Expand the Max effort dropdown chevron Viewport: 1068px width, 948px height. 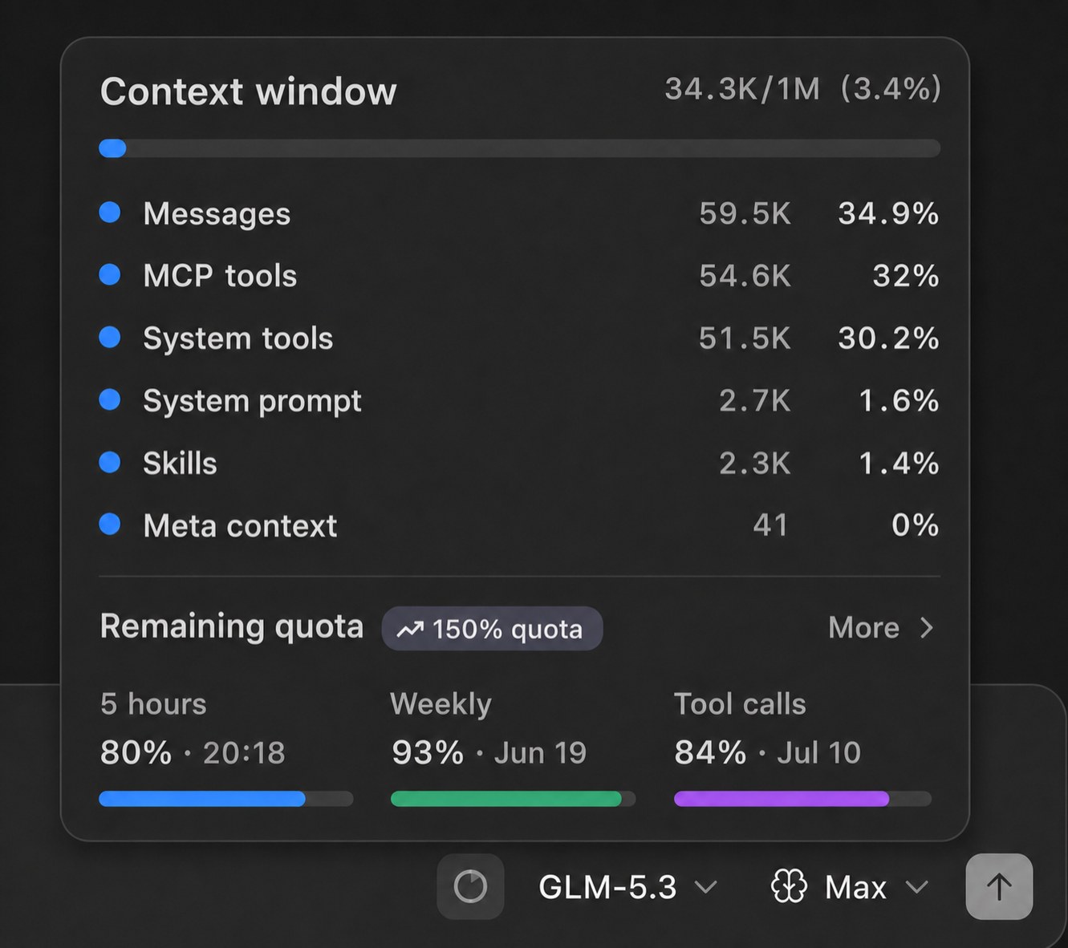pos(916,887)
